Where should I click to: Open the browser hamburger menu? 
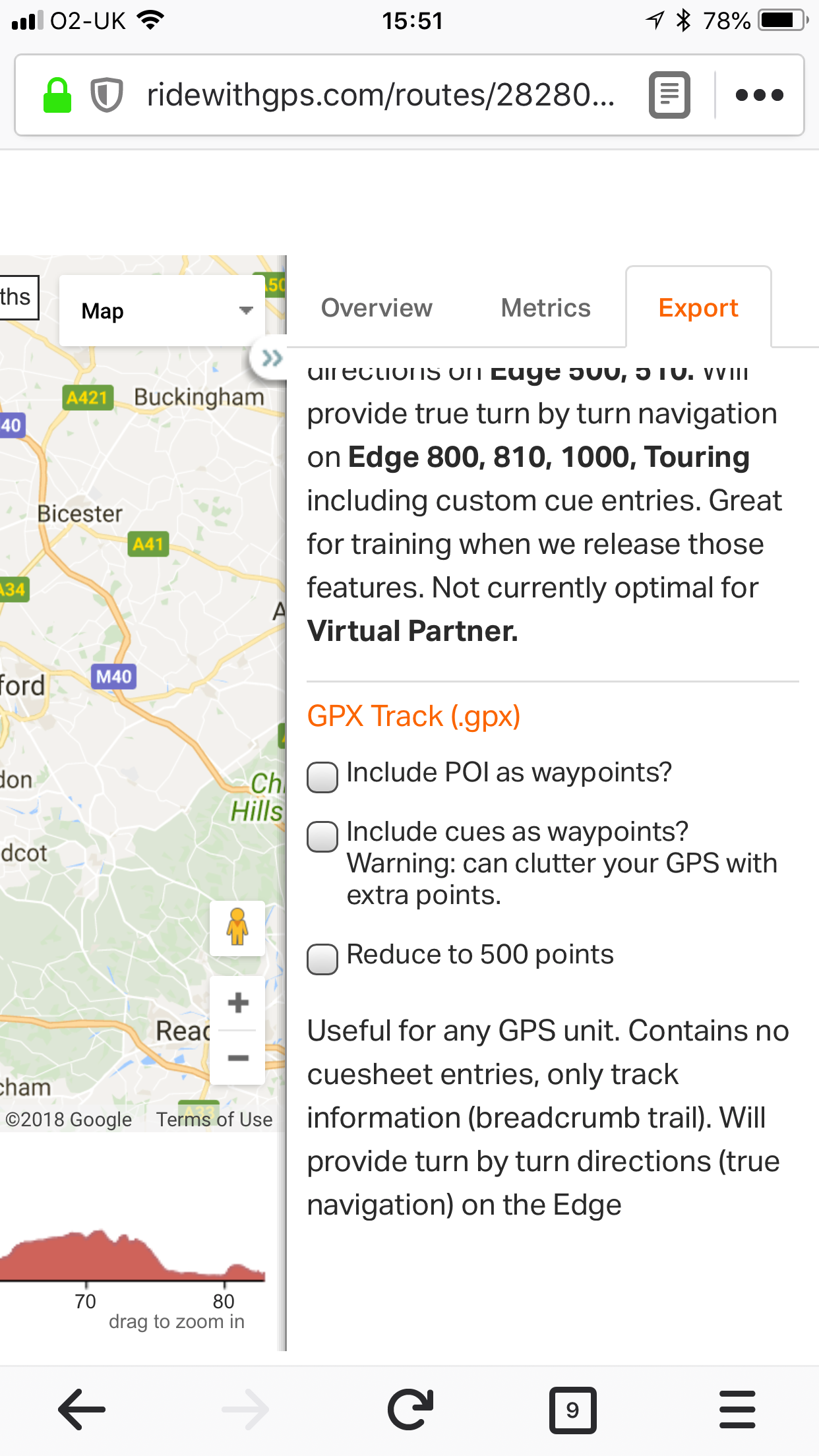tap(737, 1409)
